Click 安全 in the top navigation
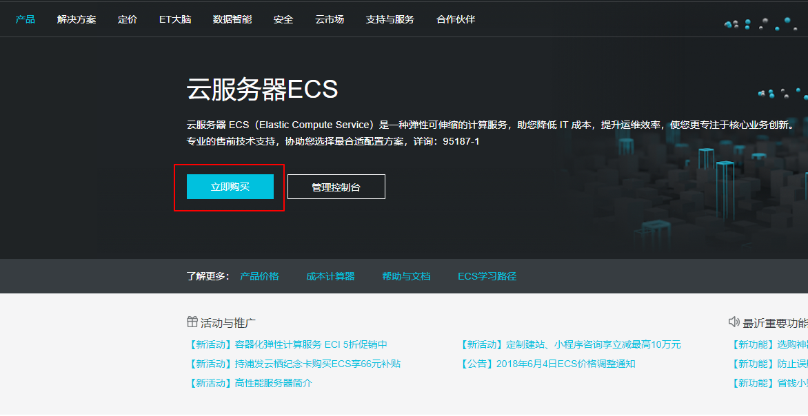The width and height of the screenshot is (808, 416). (x=283, y=19)
